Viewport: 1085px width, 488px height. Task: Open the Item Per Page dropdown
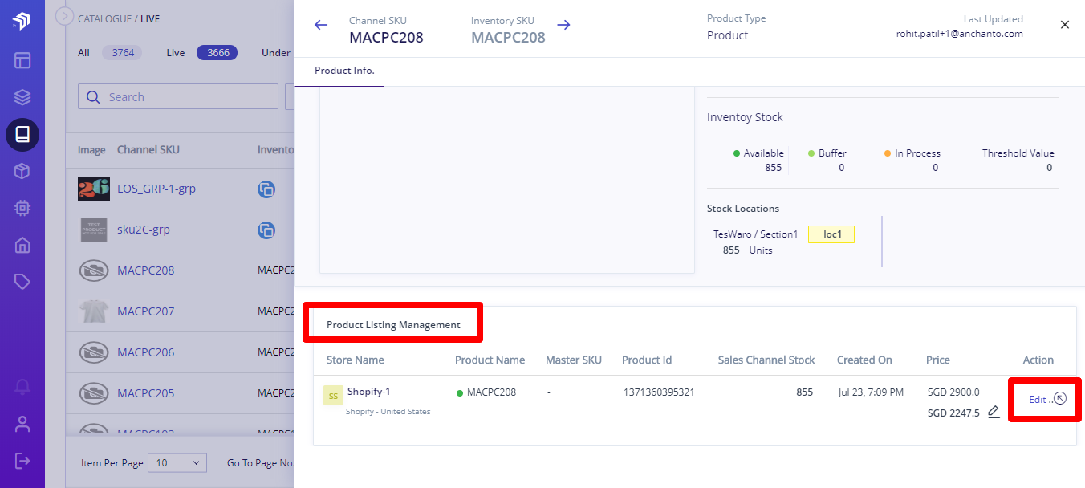click(x=177, y=463)
